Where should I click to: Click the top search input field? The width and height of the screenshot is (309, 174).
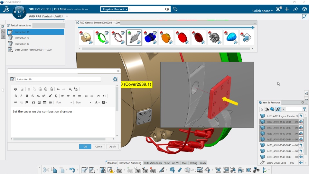coord(146,9)
